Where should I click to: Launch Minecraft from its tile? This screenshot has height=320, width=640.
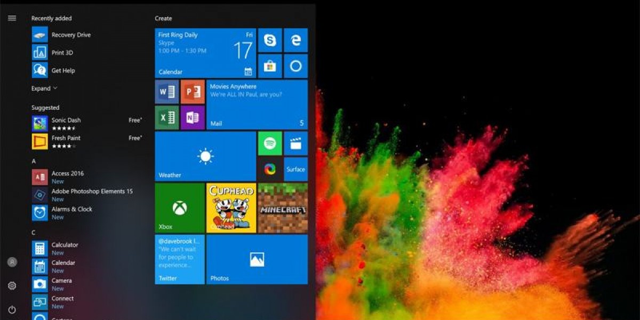tap(283, 208)
